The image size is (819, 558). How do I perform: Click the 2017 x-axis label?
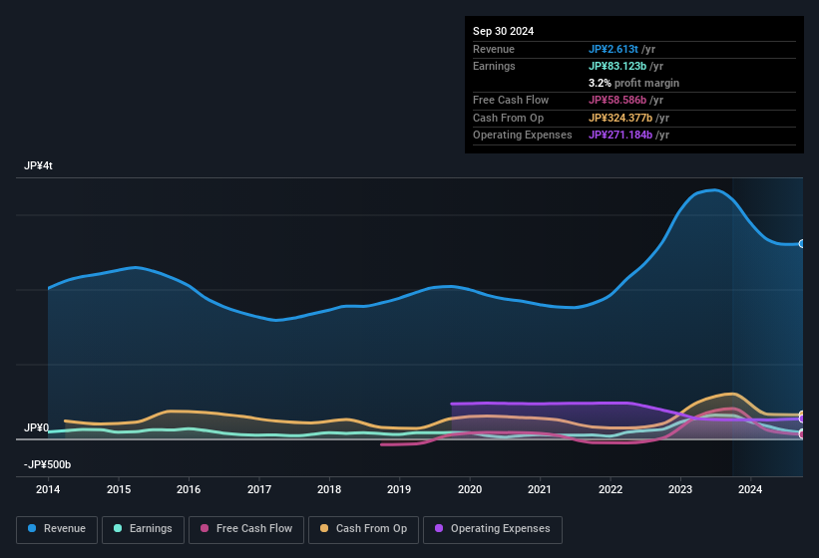[259, 489]
